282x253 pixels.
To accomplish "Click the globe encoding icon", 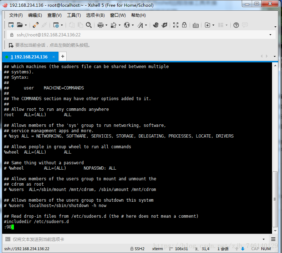I will point(127,25).
